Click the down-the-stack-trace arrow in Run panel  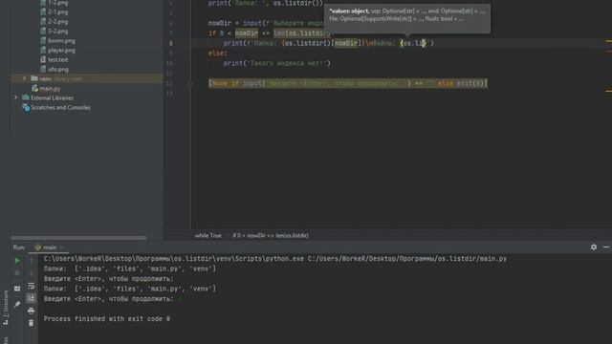(x=32, y=272)
